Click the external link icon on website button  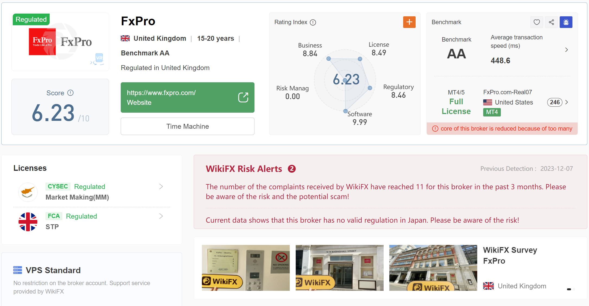[x=243, y=97]
